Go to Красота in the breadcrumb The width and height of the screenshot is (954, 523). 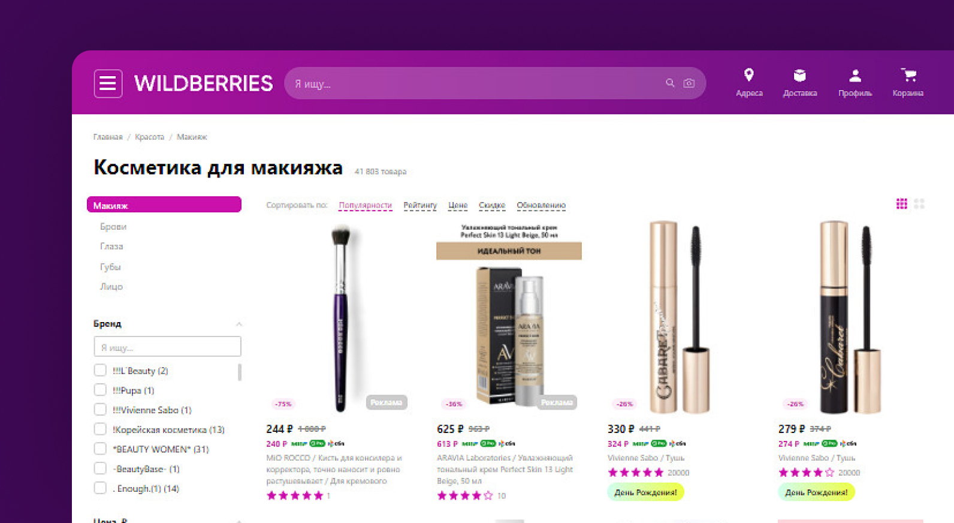pos(149,137)
